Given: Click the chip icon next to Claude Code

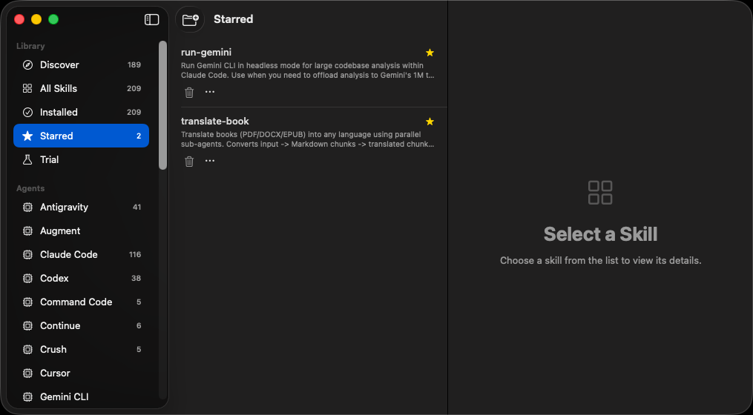Looking at the screenshot, I should (x=28, y=255).
